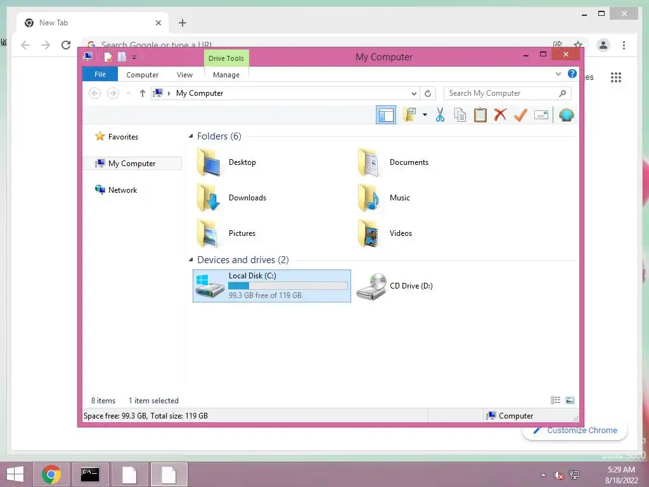Click the Local Disk usage bar
The width and height of the screenshot is (649, 487).
pyautogui.click(x=288, y=286)
